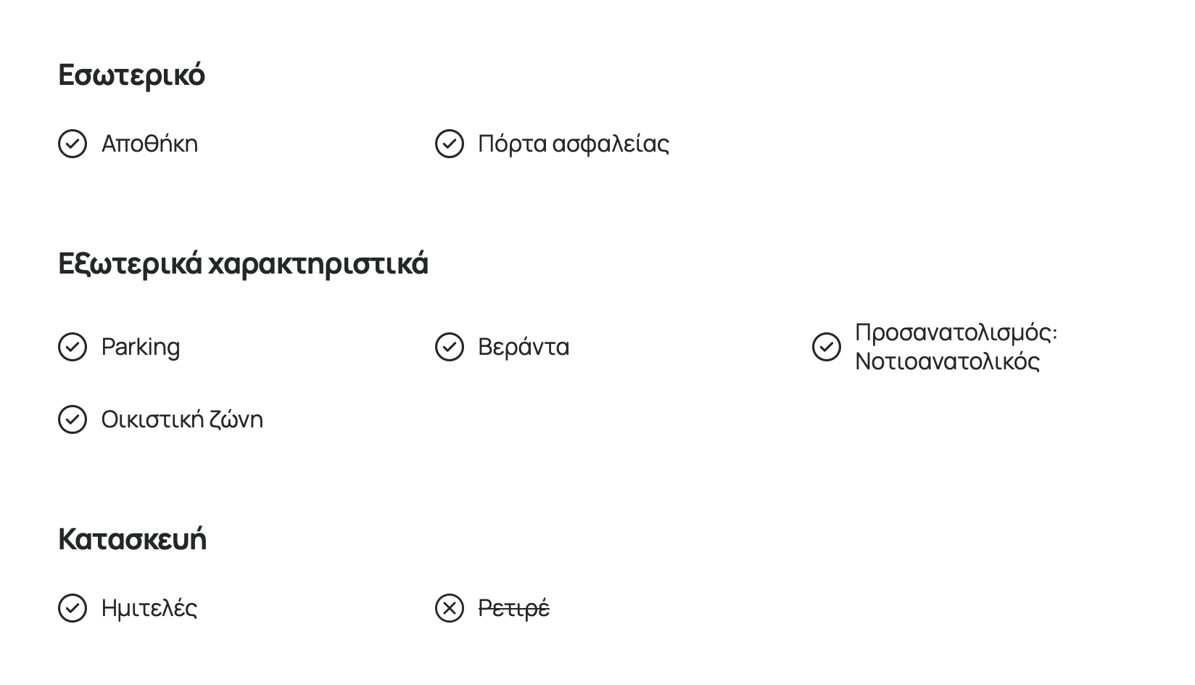The width and height of the screenshot is (1195, 685).
Task: Click the checkmark icon next to Βεράντα
Action: tap(450, 347)
